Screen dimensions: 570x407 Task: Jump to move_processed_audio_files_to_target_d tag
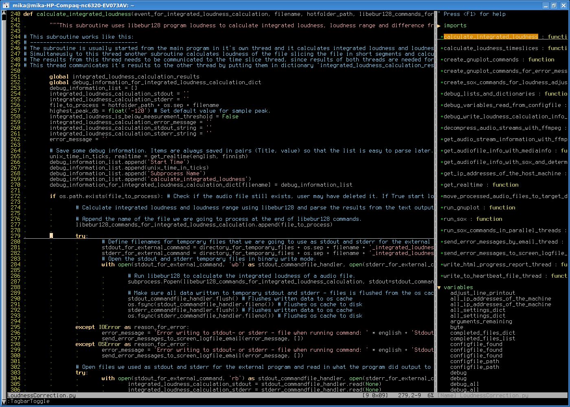coord(505,196)
